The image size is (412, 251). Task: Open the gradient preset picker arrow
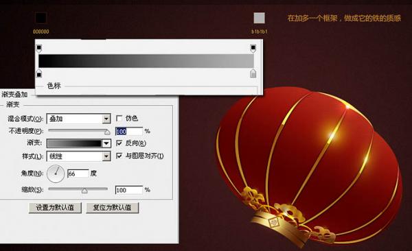(x=106, y=143)
